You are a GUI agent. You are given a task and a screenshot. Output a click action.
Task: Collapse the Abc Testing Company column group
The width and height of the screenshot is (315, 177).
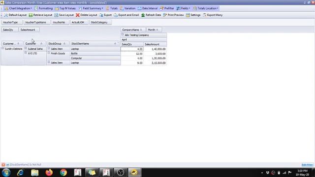pos(123,34)
